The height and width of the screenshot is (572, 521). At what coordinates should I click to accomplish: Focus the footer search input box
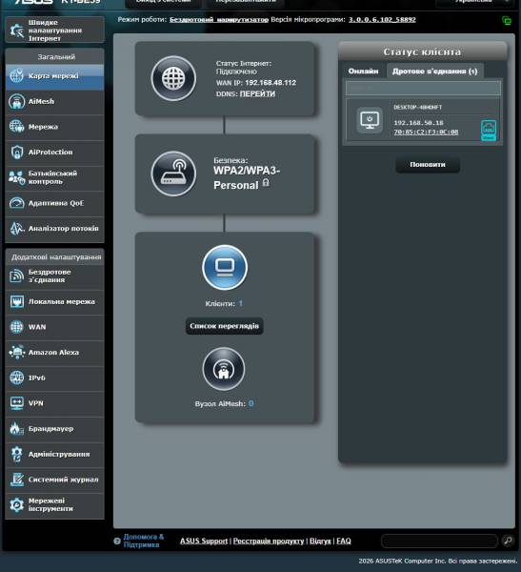tap(439, 541)
